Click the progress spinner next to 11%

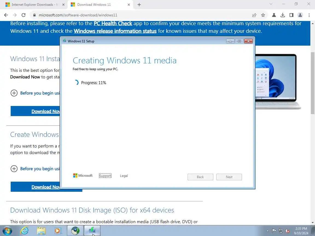[x=76, y=82]
